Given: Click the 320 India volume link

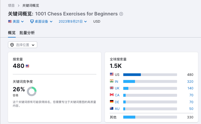Looking at the screenshot, I should 190,81.
